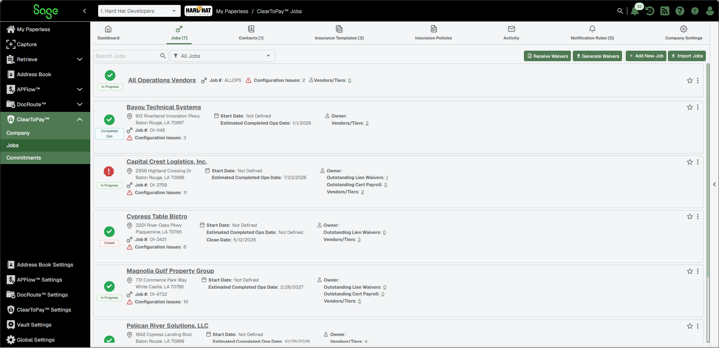This screenshot has width=719, height=348.
Task: Switch to the Contacts [1] tab
Action: (251, 33)
